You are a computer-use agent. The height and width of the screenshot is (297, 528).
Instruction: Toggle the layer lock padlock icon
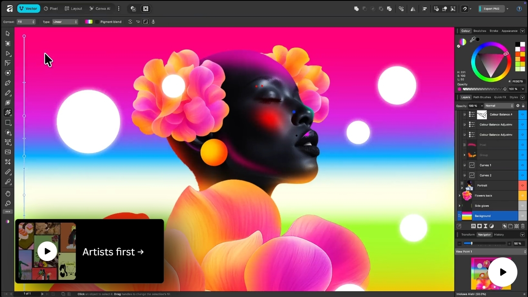523,106
